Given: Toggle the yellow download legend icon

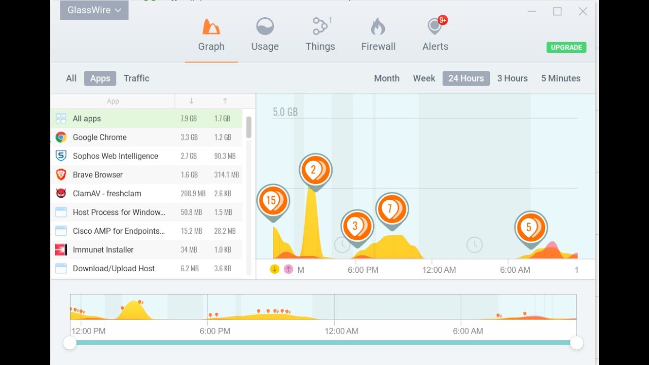Looking at the screenshot, I should (x=274, y=269).
